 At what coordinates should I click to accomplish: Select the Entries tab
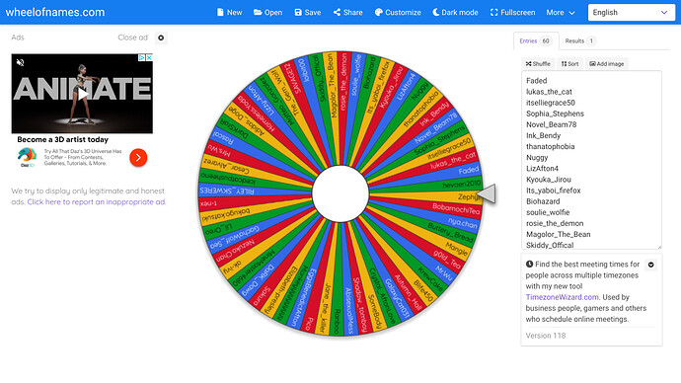[x=536, y=40]
